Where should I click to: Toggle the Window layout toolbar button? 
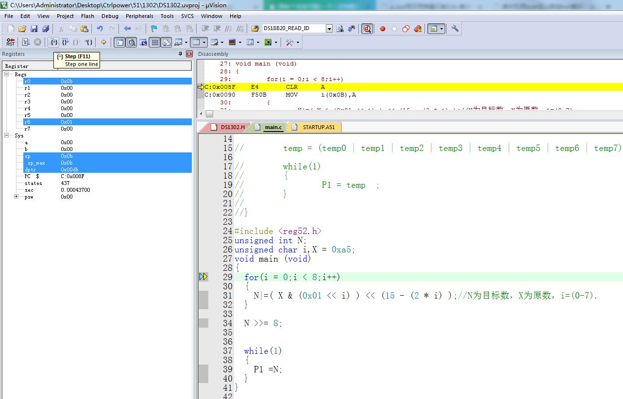pos(436,29)
